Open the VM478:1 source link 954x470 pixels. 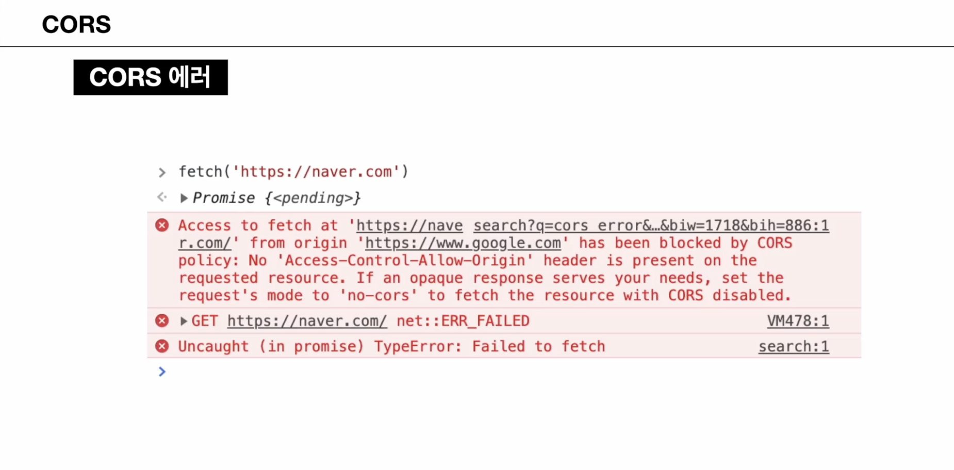798,321
